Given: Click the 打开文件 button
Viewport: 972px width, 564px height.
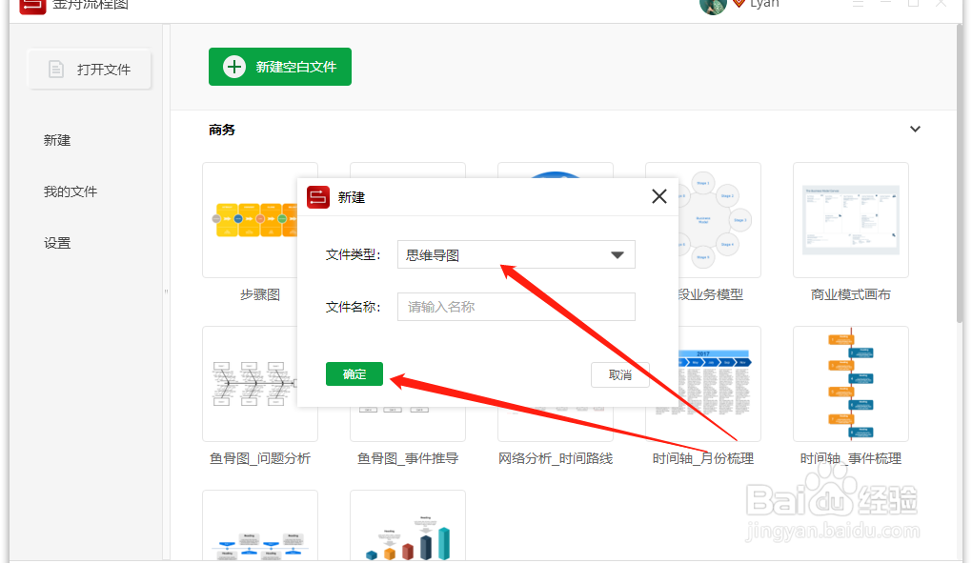Looking at the screenshot, I should point(90,69).
